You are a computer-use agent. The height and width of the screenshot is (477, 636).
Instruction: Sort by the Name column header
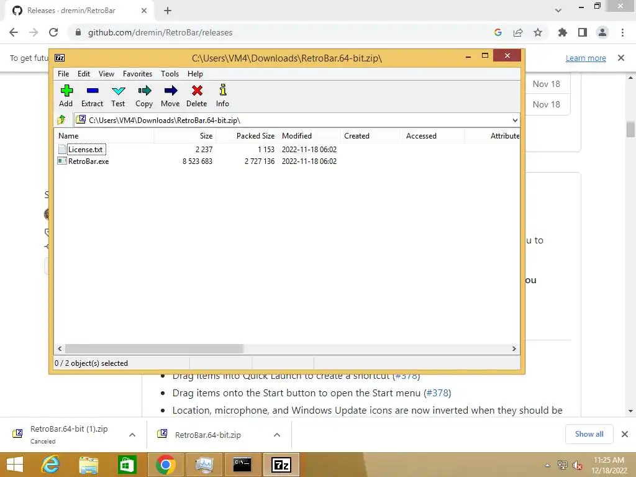click(x=104, y=136)
